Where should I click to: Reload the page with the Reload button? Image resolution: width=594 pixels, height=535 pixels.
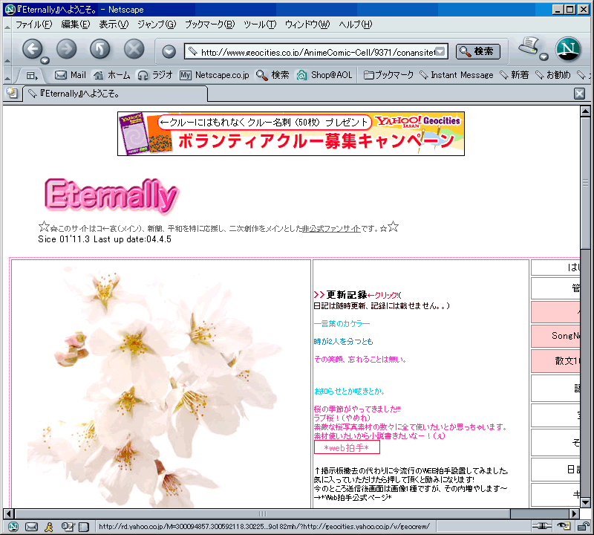coord(100,49)
